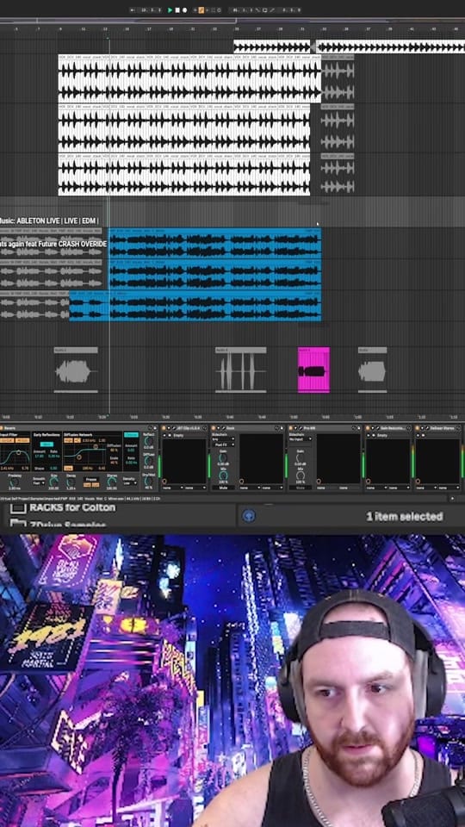Click the Reverb Size knob
This screenshot has width=465, height=827.
[53, 482]
